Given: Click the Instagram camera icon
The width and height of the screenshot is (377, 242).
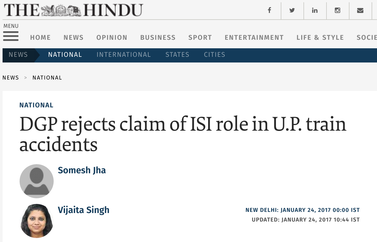Looking at the screenshot, I should tap(337, 11).
